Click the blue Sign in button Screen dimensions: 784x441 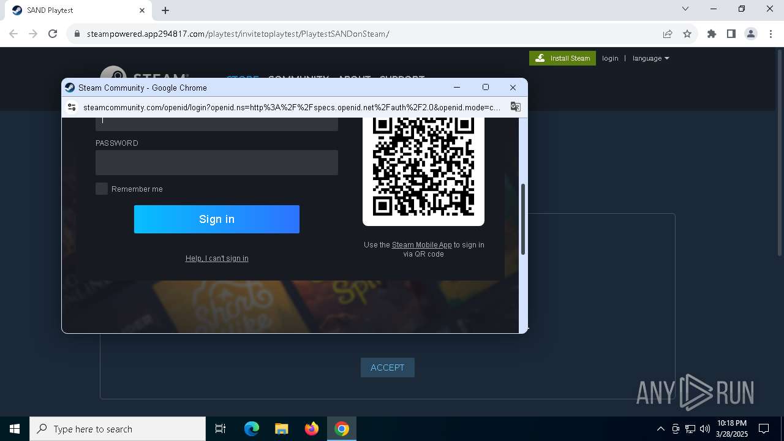[x=217, y=219]
